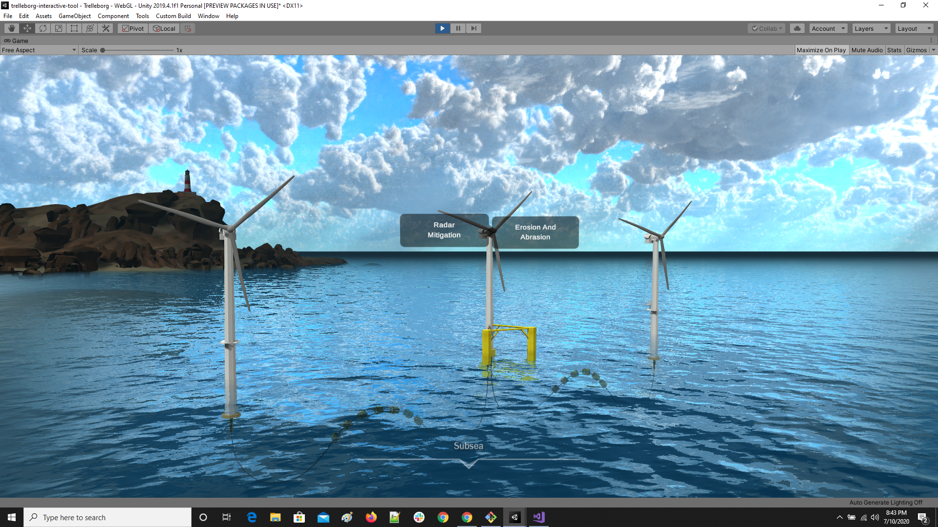938x527 pixels.
Task: Stop play mode with Play button
Action: pyautogui.click(x=442, y=28)
